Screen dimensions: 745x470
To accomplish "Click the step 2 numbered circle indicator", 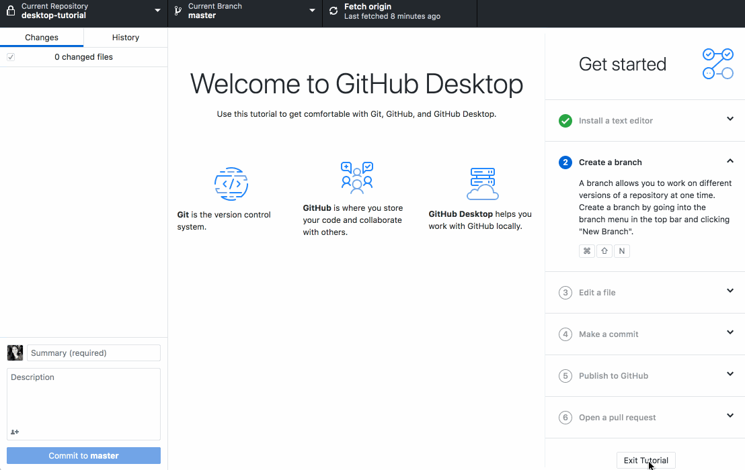I will (x=565, y=162).
